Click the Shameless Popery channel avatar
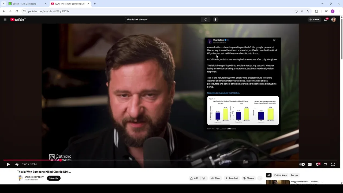 [20, 178]
